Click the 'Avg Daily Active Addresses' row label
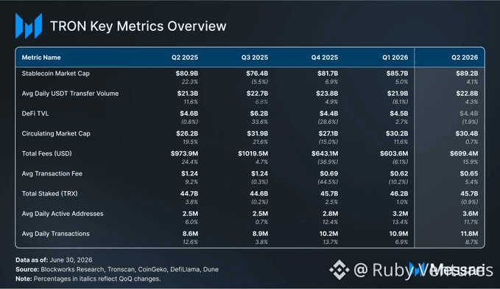This screenshot has width=500, height=289. [x=63, y=214]
